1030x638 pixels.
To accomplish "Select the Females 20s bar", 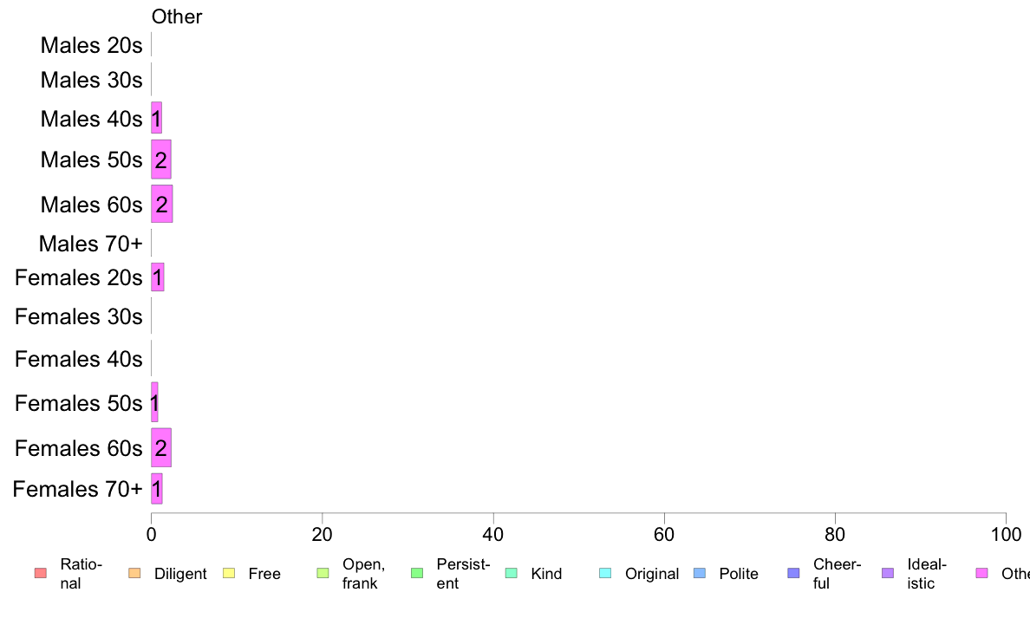I will [x=158, y=277].
